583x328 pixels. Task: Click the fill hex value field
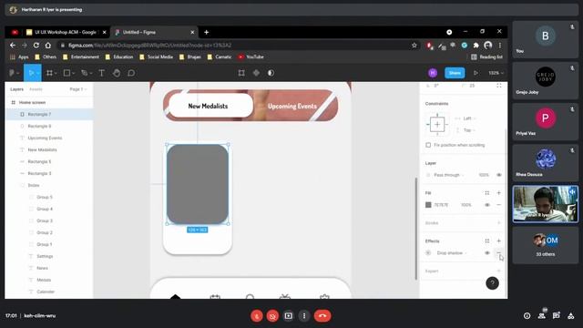point(441,205)
